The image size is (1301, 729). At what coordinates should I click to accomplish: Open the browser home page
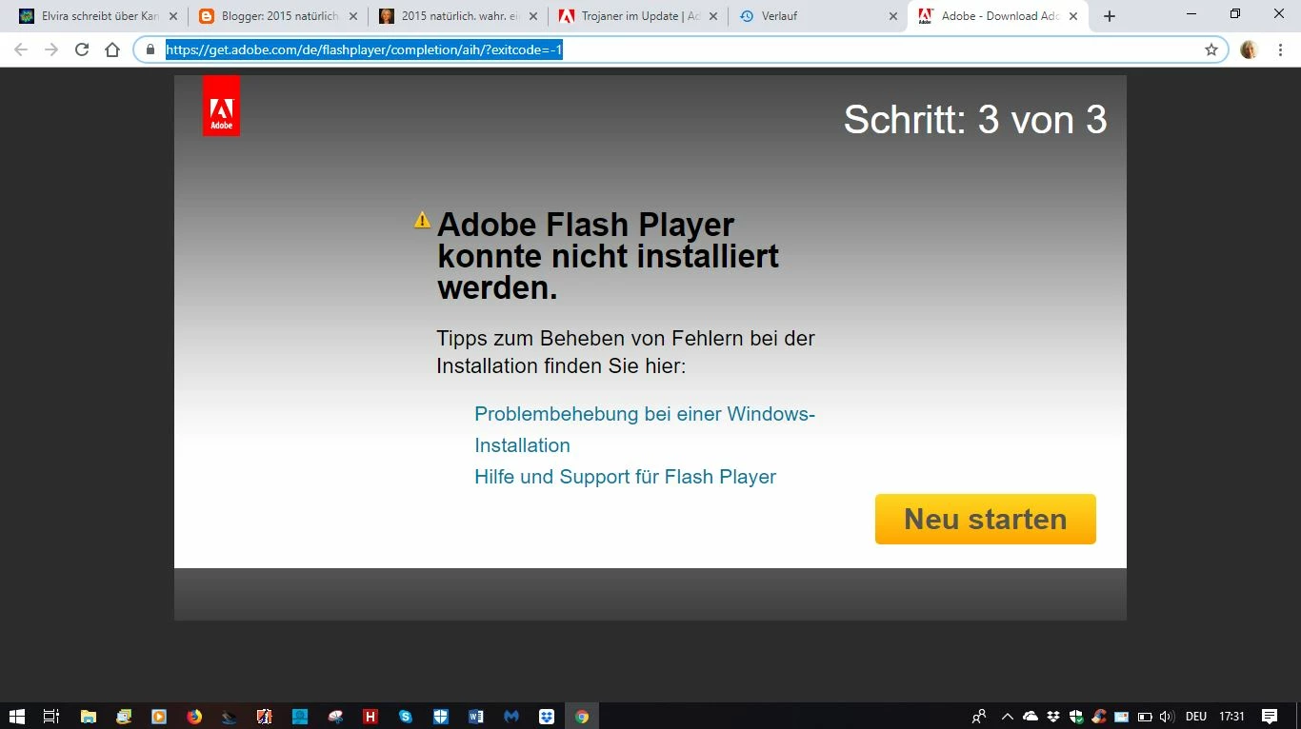pyautogui.click(x=112, y=49)
